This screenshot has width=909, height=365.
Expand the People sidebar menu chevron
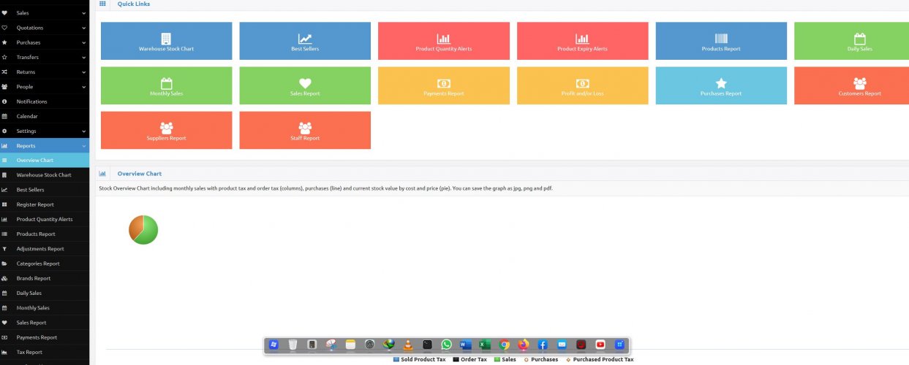[84, 87]
